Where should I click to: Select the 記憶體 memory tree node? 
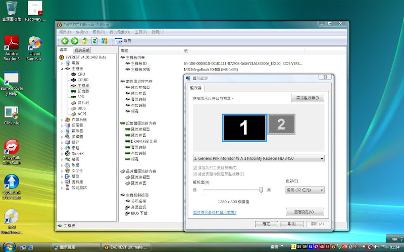[80, 91]
